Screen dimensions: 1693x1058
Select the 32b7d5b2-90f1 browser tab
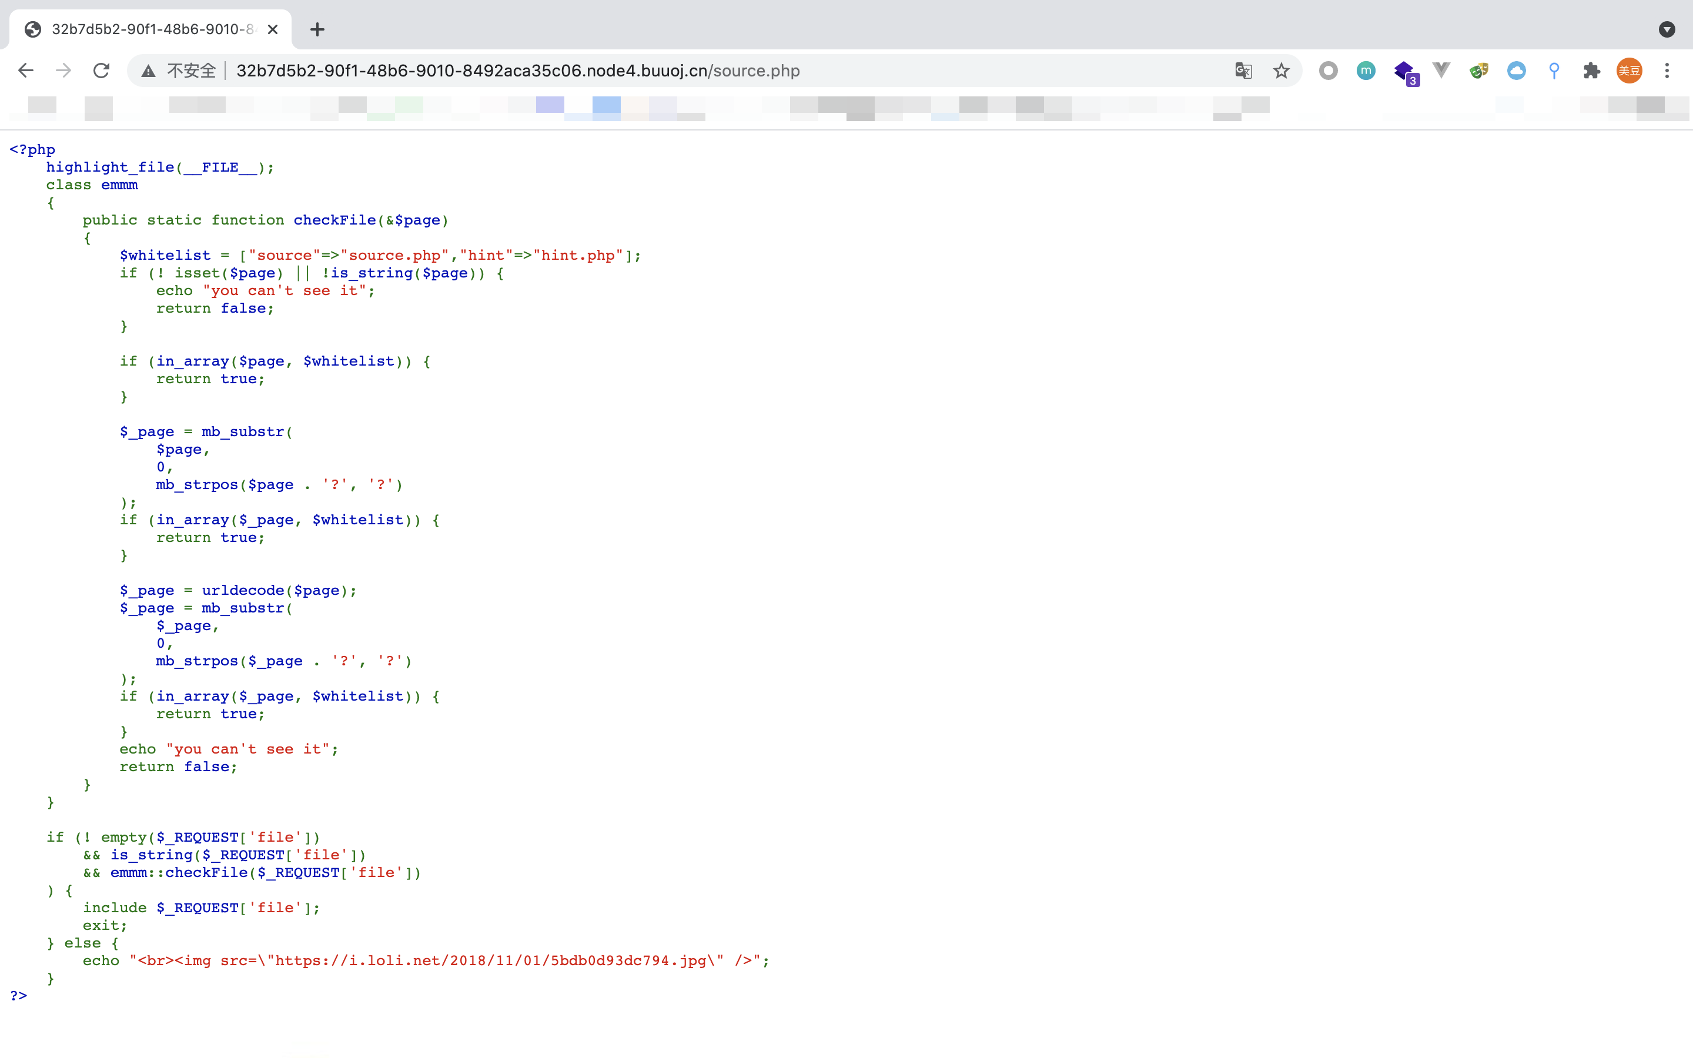(150, 29)
